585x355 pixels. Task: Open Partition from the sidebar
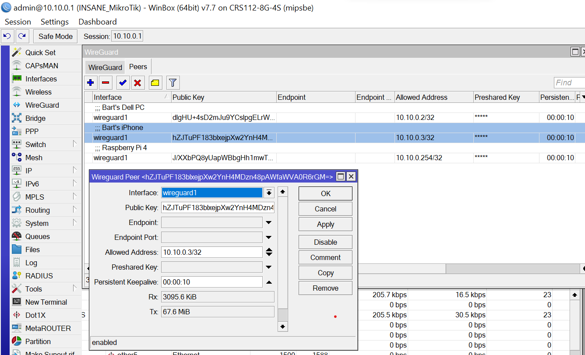tap(38, 341)
